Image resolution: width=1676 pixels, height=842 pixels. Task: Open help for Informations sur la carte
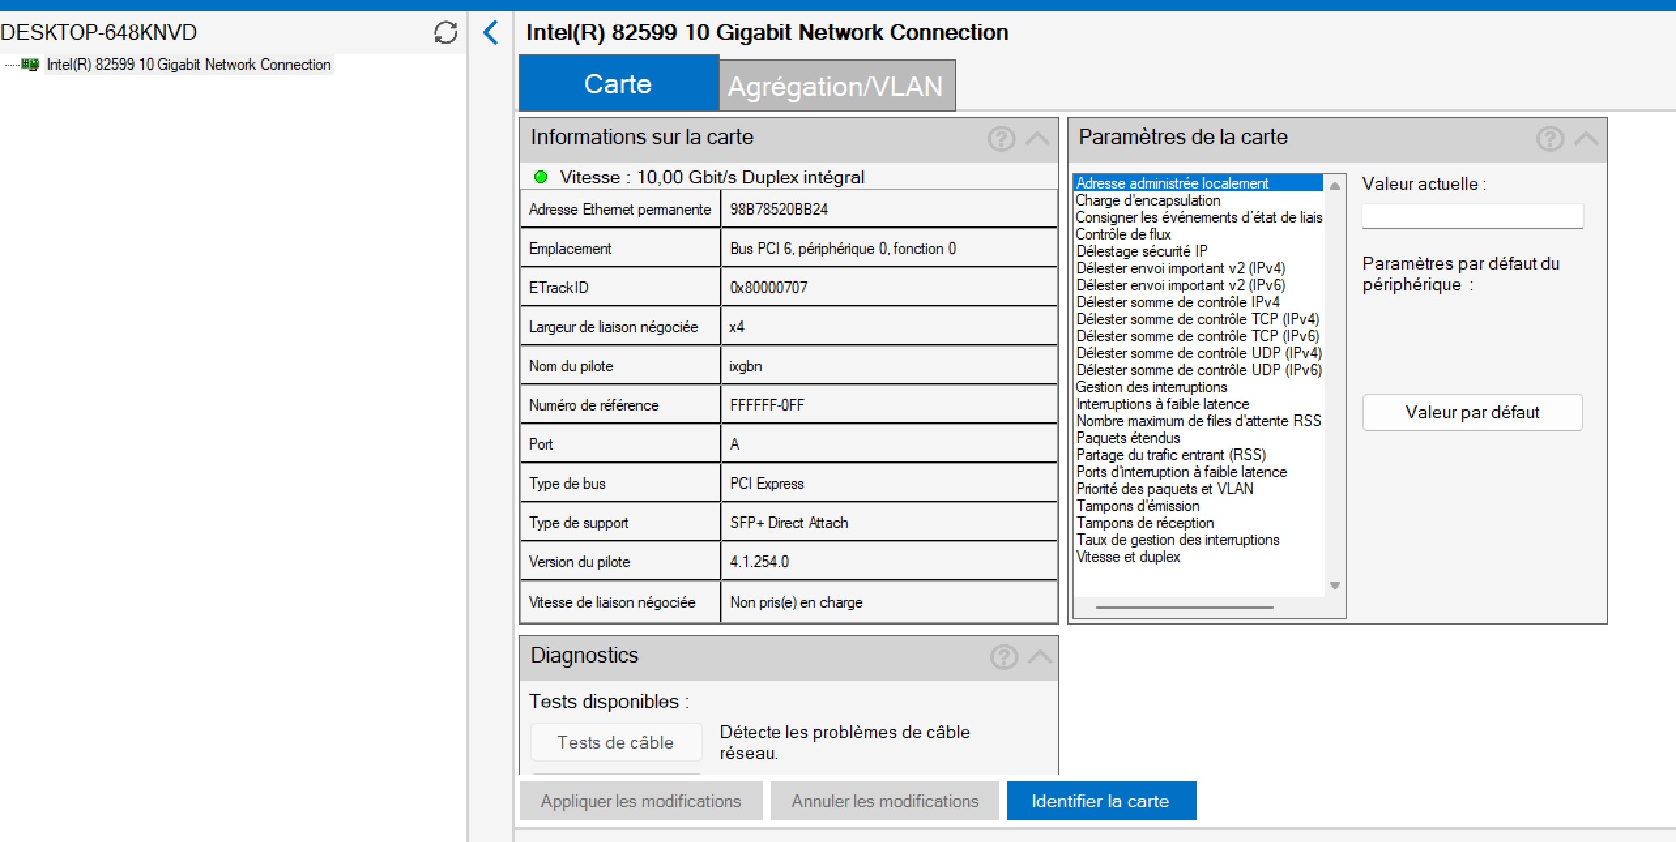click(1001, 138)
